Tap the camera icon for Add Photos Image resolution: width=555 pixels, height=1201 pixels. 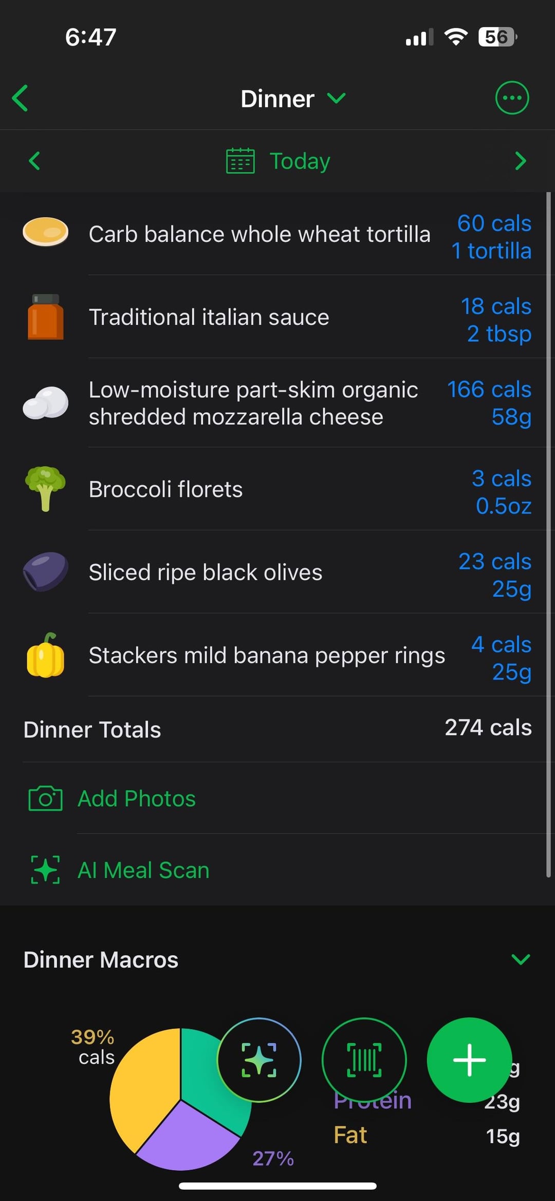pyautogui.click(x=45, y=799)
